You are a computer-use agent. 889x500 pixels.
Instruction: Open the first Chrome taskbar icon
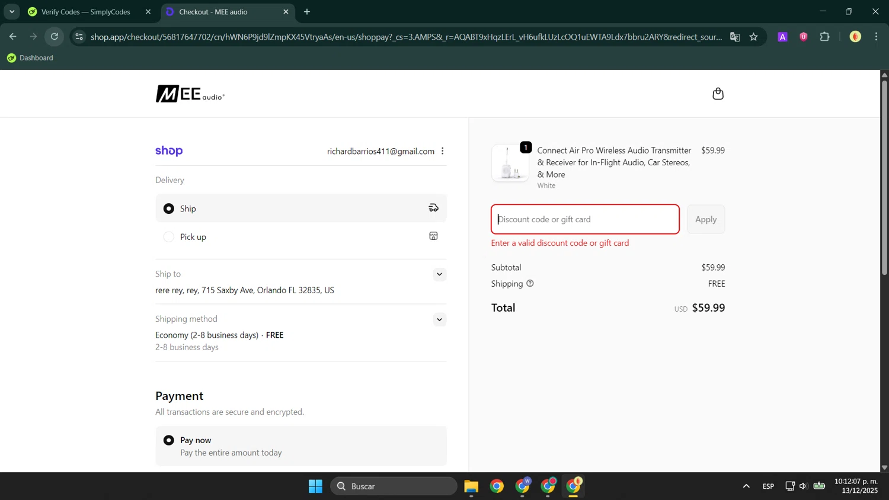coord(497,486)
